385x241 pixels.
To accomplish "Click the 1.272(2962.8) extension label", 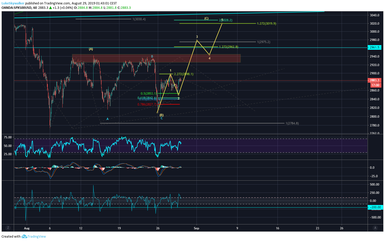I will coord(228,47).
